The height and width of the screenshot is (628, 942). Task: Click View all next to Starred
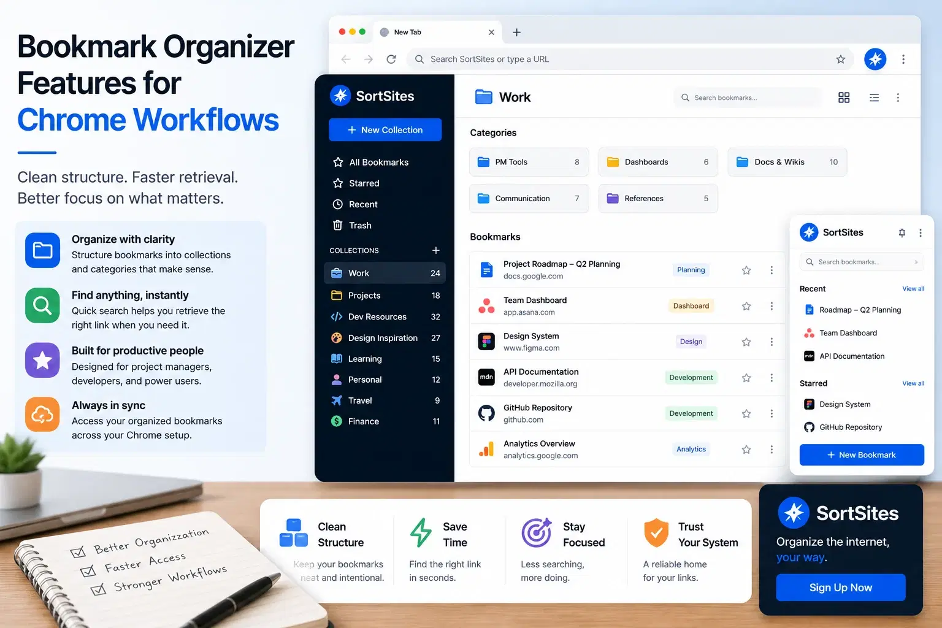913,383
